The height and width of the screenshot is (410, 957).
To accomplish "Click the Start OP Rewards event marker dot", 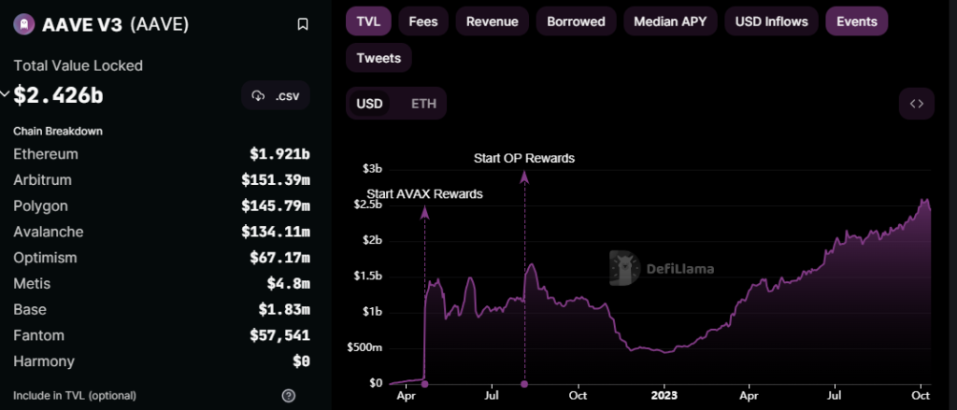I will (524, 383).
